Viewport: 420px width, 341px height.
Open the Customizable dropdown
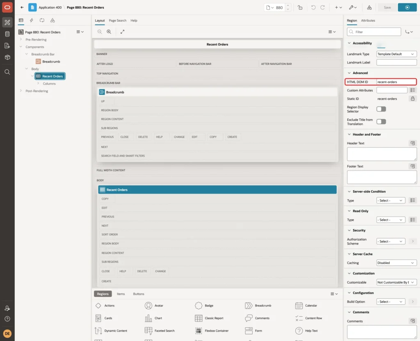coord(397,282)
